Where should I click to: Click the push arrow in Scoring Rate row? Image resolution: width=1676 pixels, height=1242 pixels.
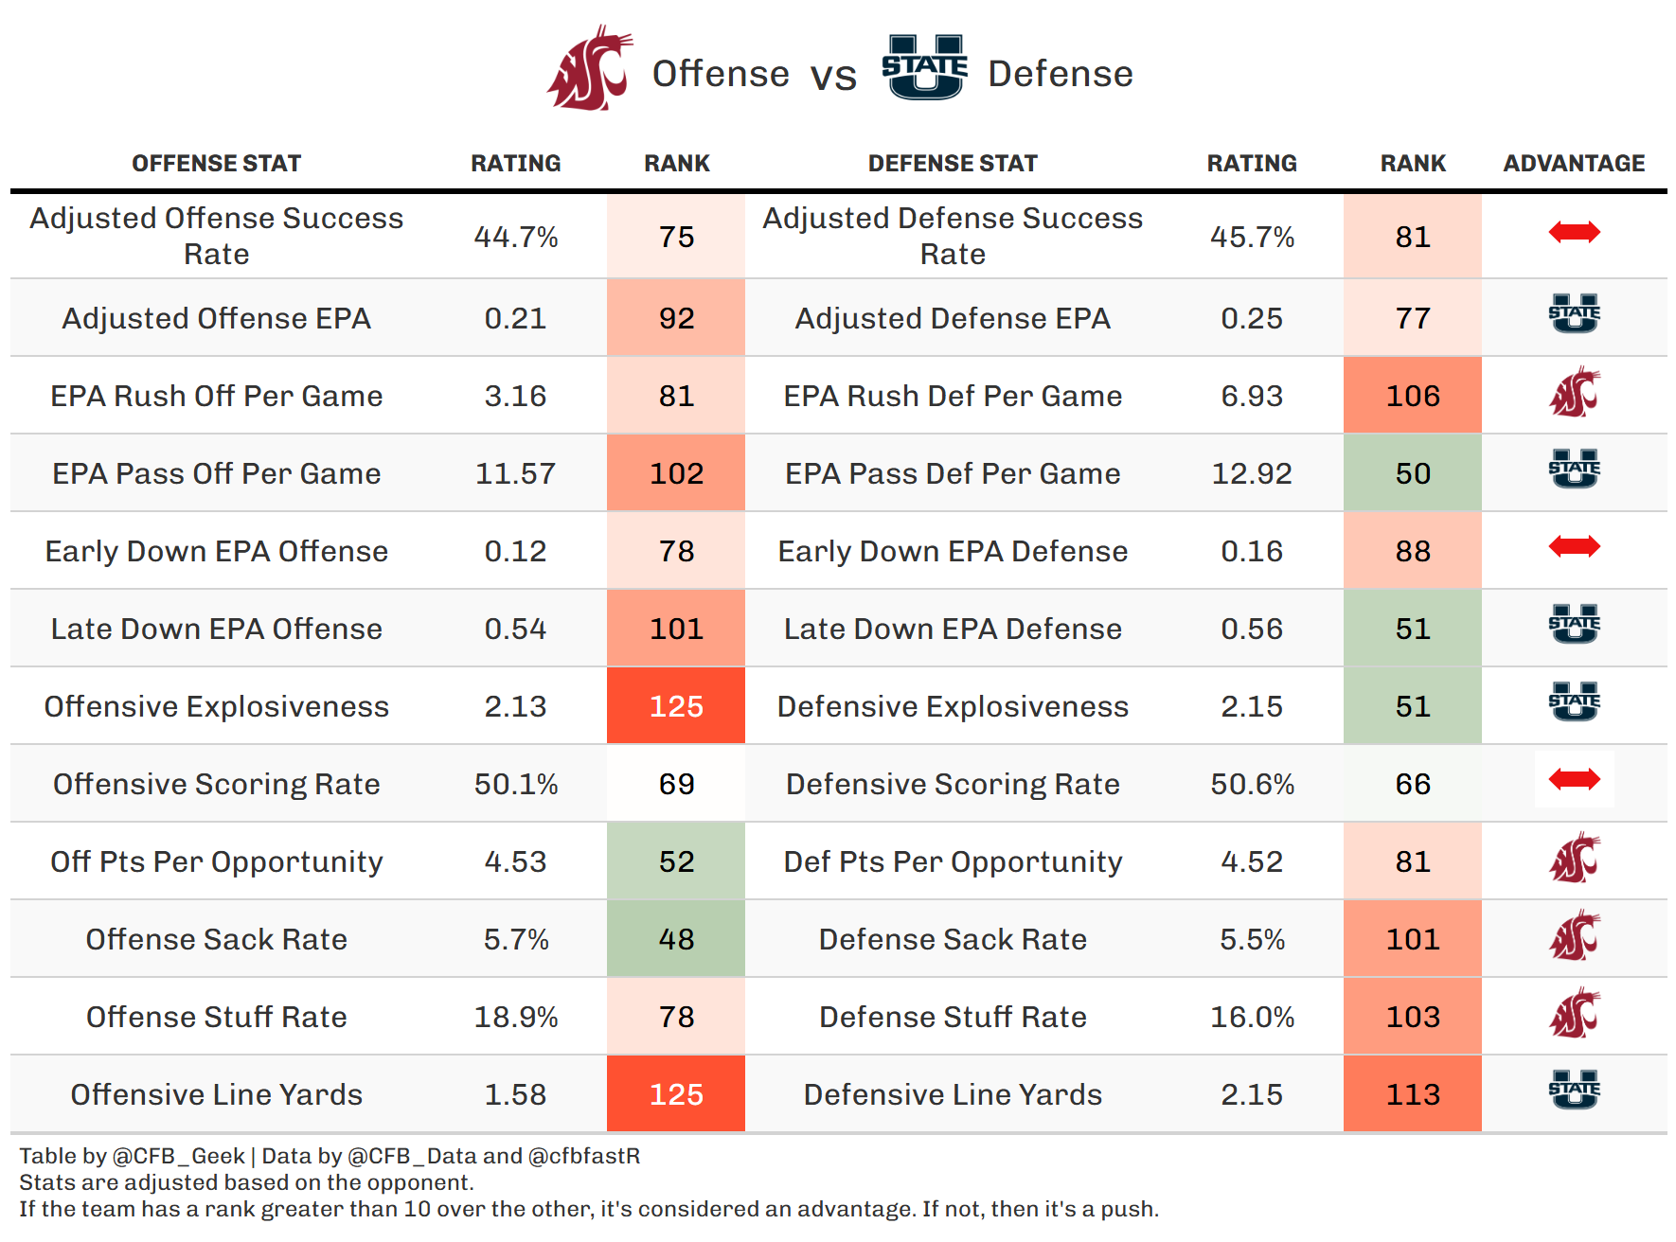(1574, 779)
